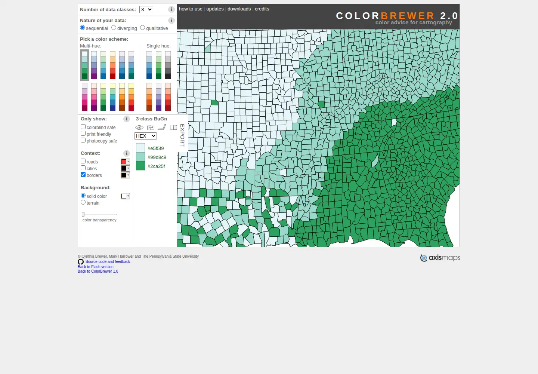538x374 pixels.
Task: Click the arrow-in-box export icon
Action: tap(151, 128)
